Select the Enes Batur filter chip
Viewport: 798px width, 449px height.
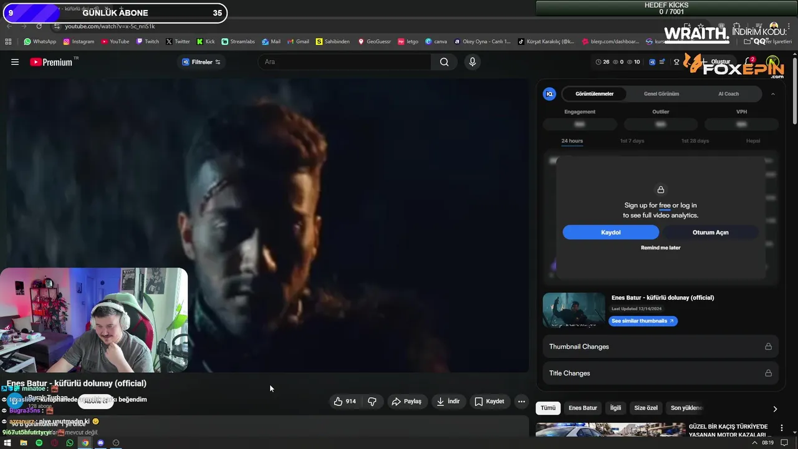[583, 408]
